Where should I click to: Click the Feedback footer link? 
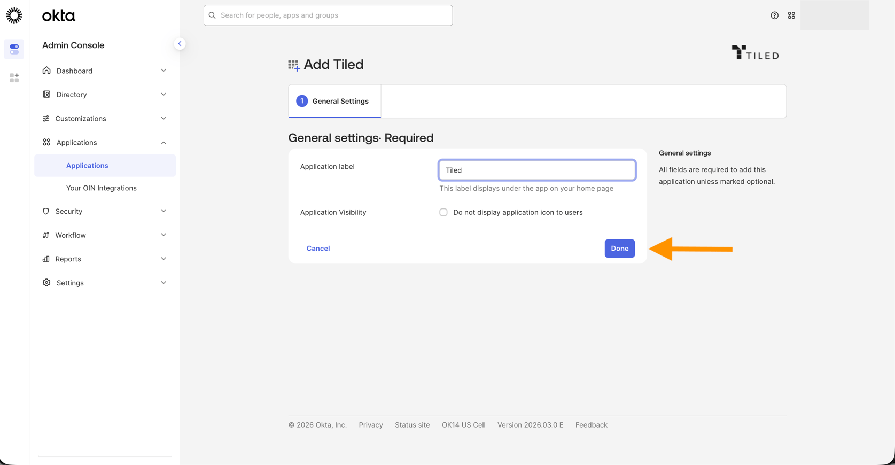592,425
